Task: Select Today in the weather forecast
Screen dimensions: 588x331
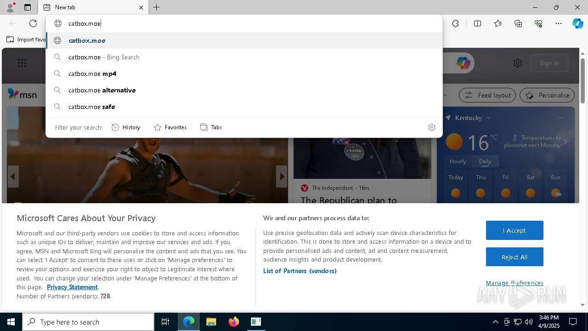Action: click(x=456, y=187)
